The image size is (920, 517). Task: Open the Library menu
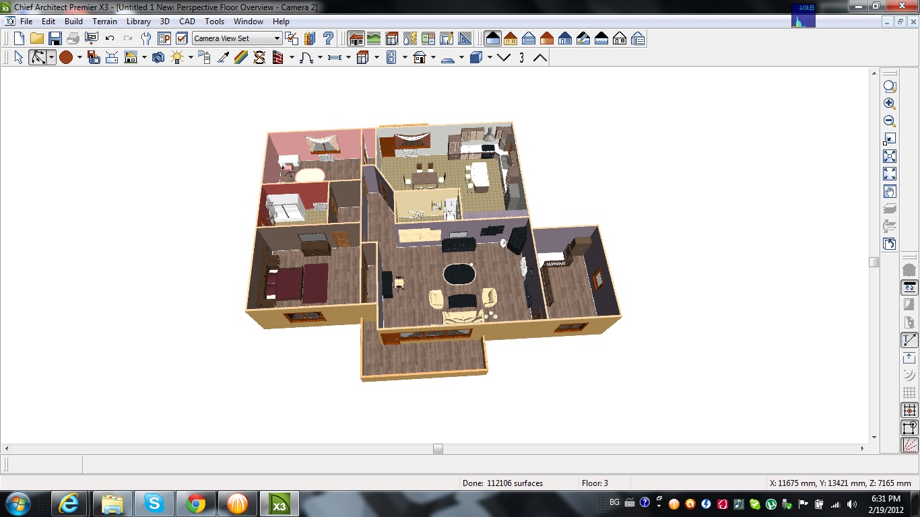(139, 22)
